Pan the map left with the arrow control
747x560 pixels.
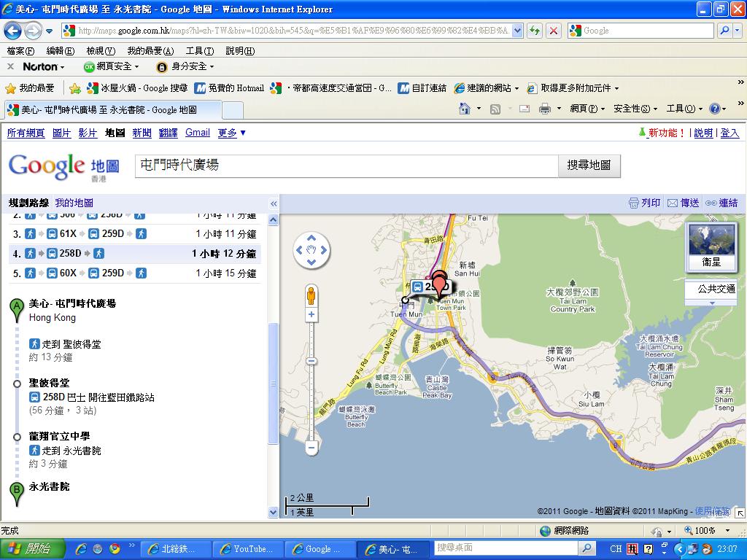299,250
